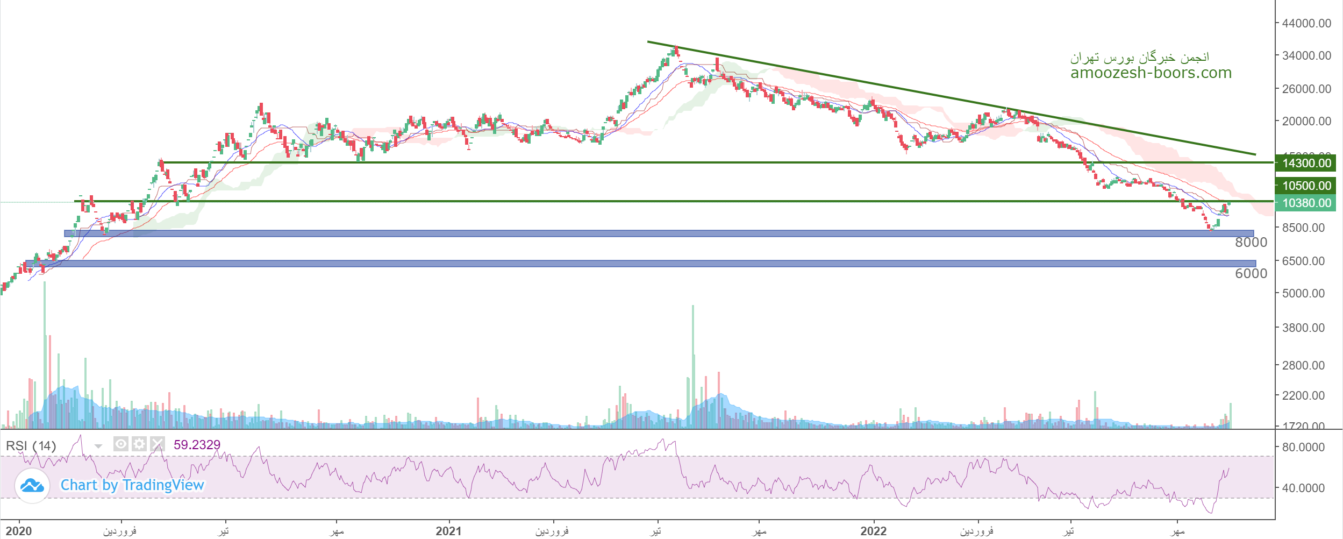Open RSI indicator settings gear
1343x539 pixels.
tap(139, 444)
